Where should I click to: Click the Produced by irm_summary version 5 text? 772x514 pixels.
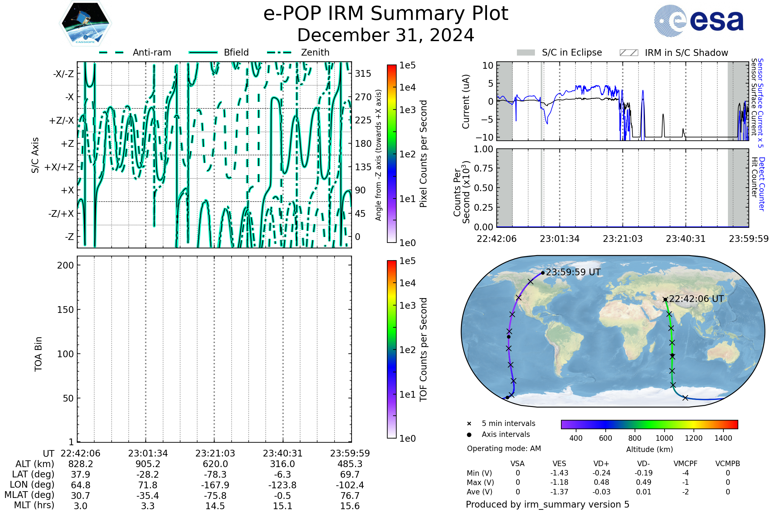547,504
